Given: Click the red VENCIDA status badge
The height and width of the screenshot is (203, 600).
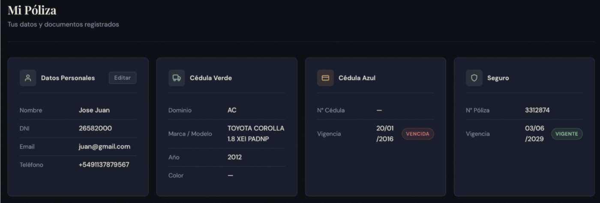Looking at the screenshot, I should [x=418, y=134].
